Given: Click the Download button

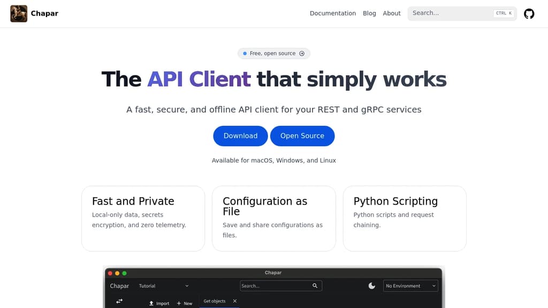Looking at the screenshot, I should tap(240, 136).
